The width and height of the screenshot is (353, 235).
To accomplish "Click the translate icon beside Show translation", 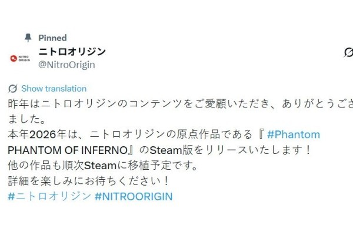I will 12,89.
